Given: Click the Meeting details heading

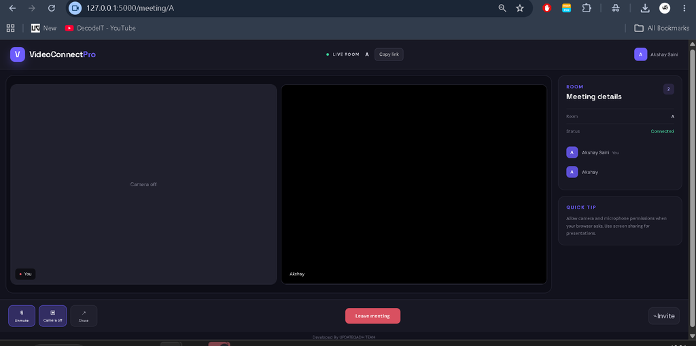Looking at the screenshot, I should (x=593, y=97).
